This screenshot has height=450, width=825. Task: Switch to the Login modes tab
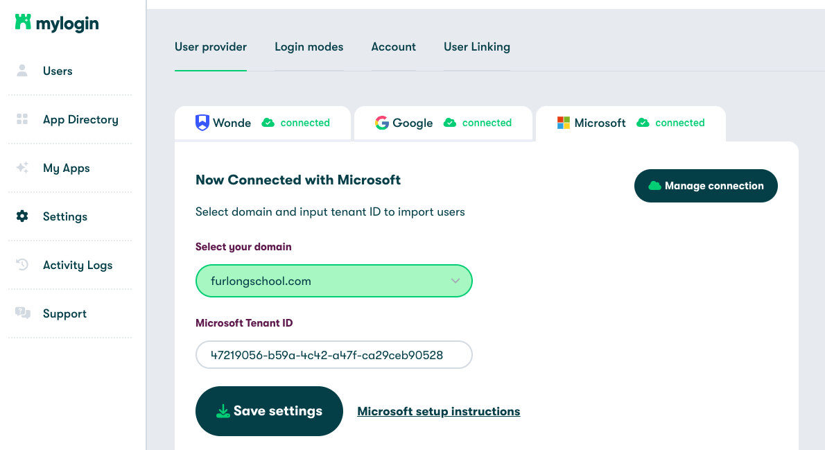pyautogui.click(x=309, y=47)
